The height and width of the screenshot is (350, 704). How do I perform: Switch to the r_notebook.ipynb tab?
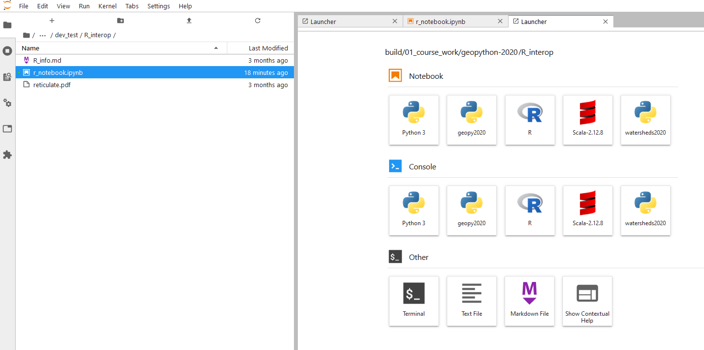[440, 22]
